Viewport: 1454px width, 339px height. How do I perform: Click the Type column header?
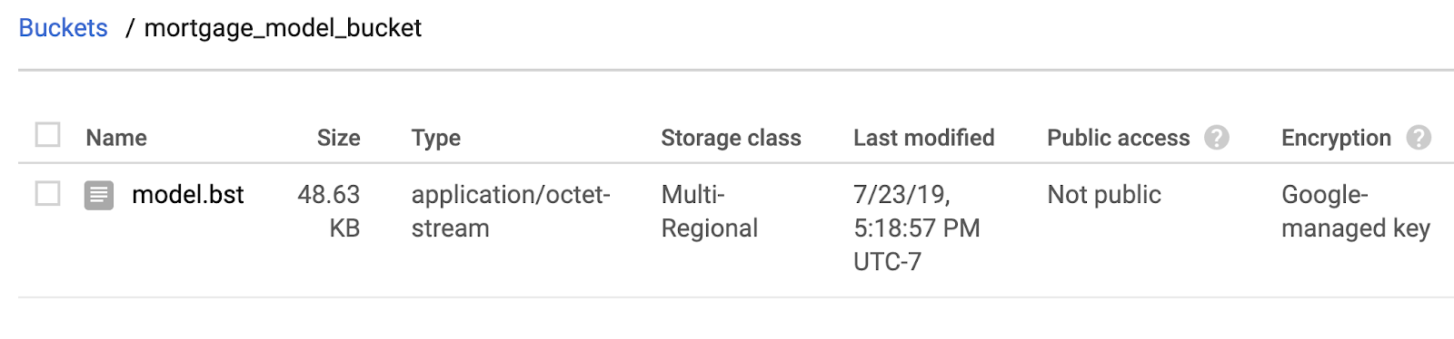436,138
